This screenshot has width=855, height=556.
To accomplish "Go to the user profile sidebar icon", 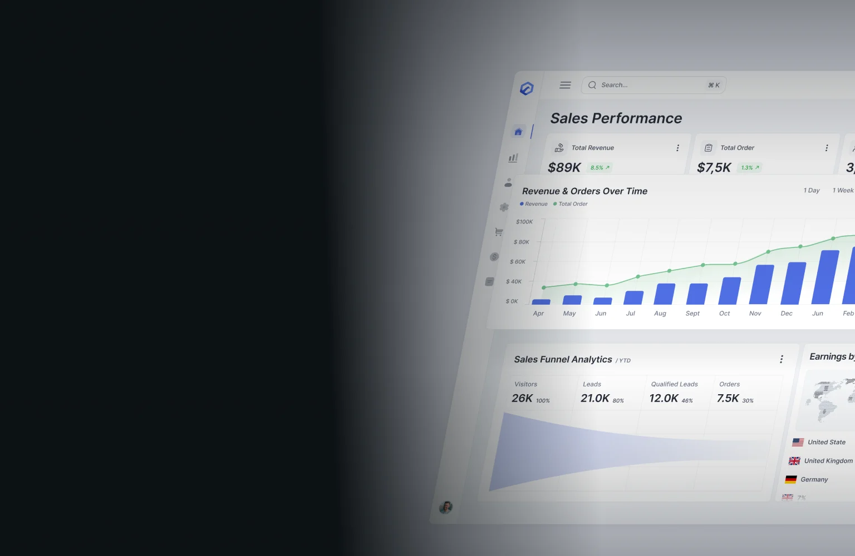I will pos(508,182).
